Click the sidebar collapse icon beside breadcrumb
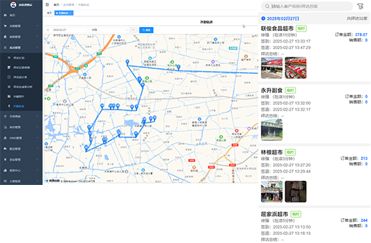371x243 pixels. point(47,5)
